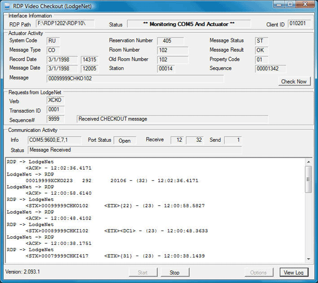Click the Receive count field 12
The height and width of the screenshot is (283, 318).
point(177,140)
